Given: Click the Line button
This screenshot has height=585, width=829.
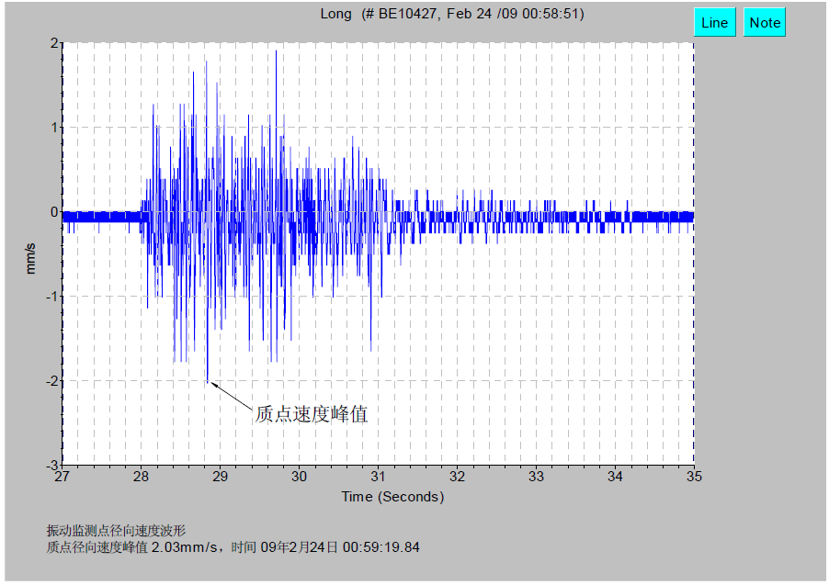Looking at the screenshot, I should [714, 23].
